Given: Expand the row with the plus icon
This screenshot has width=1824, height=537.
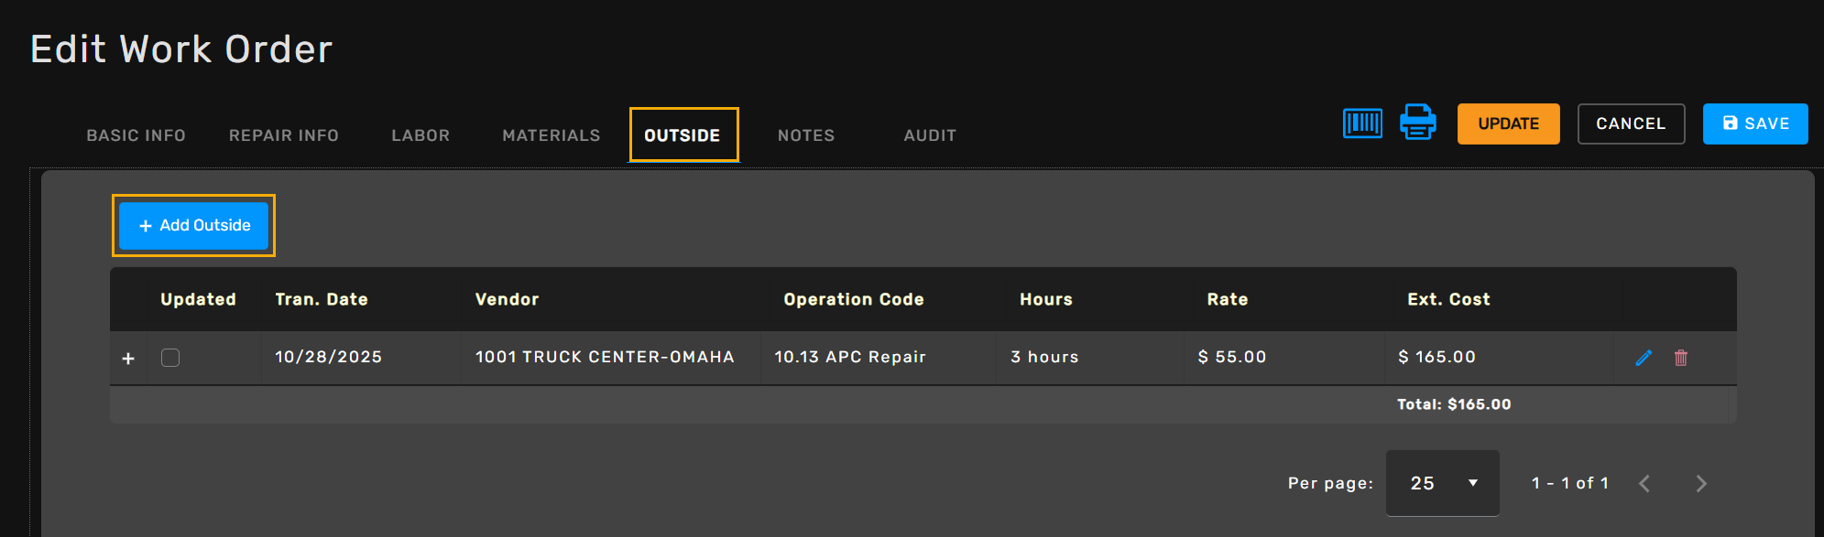Looking at the screenshot, I should pyautogui.click(x=128, y=359).
